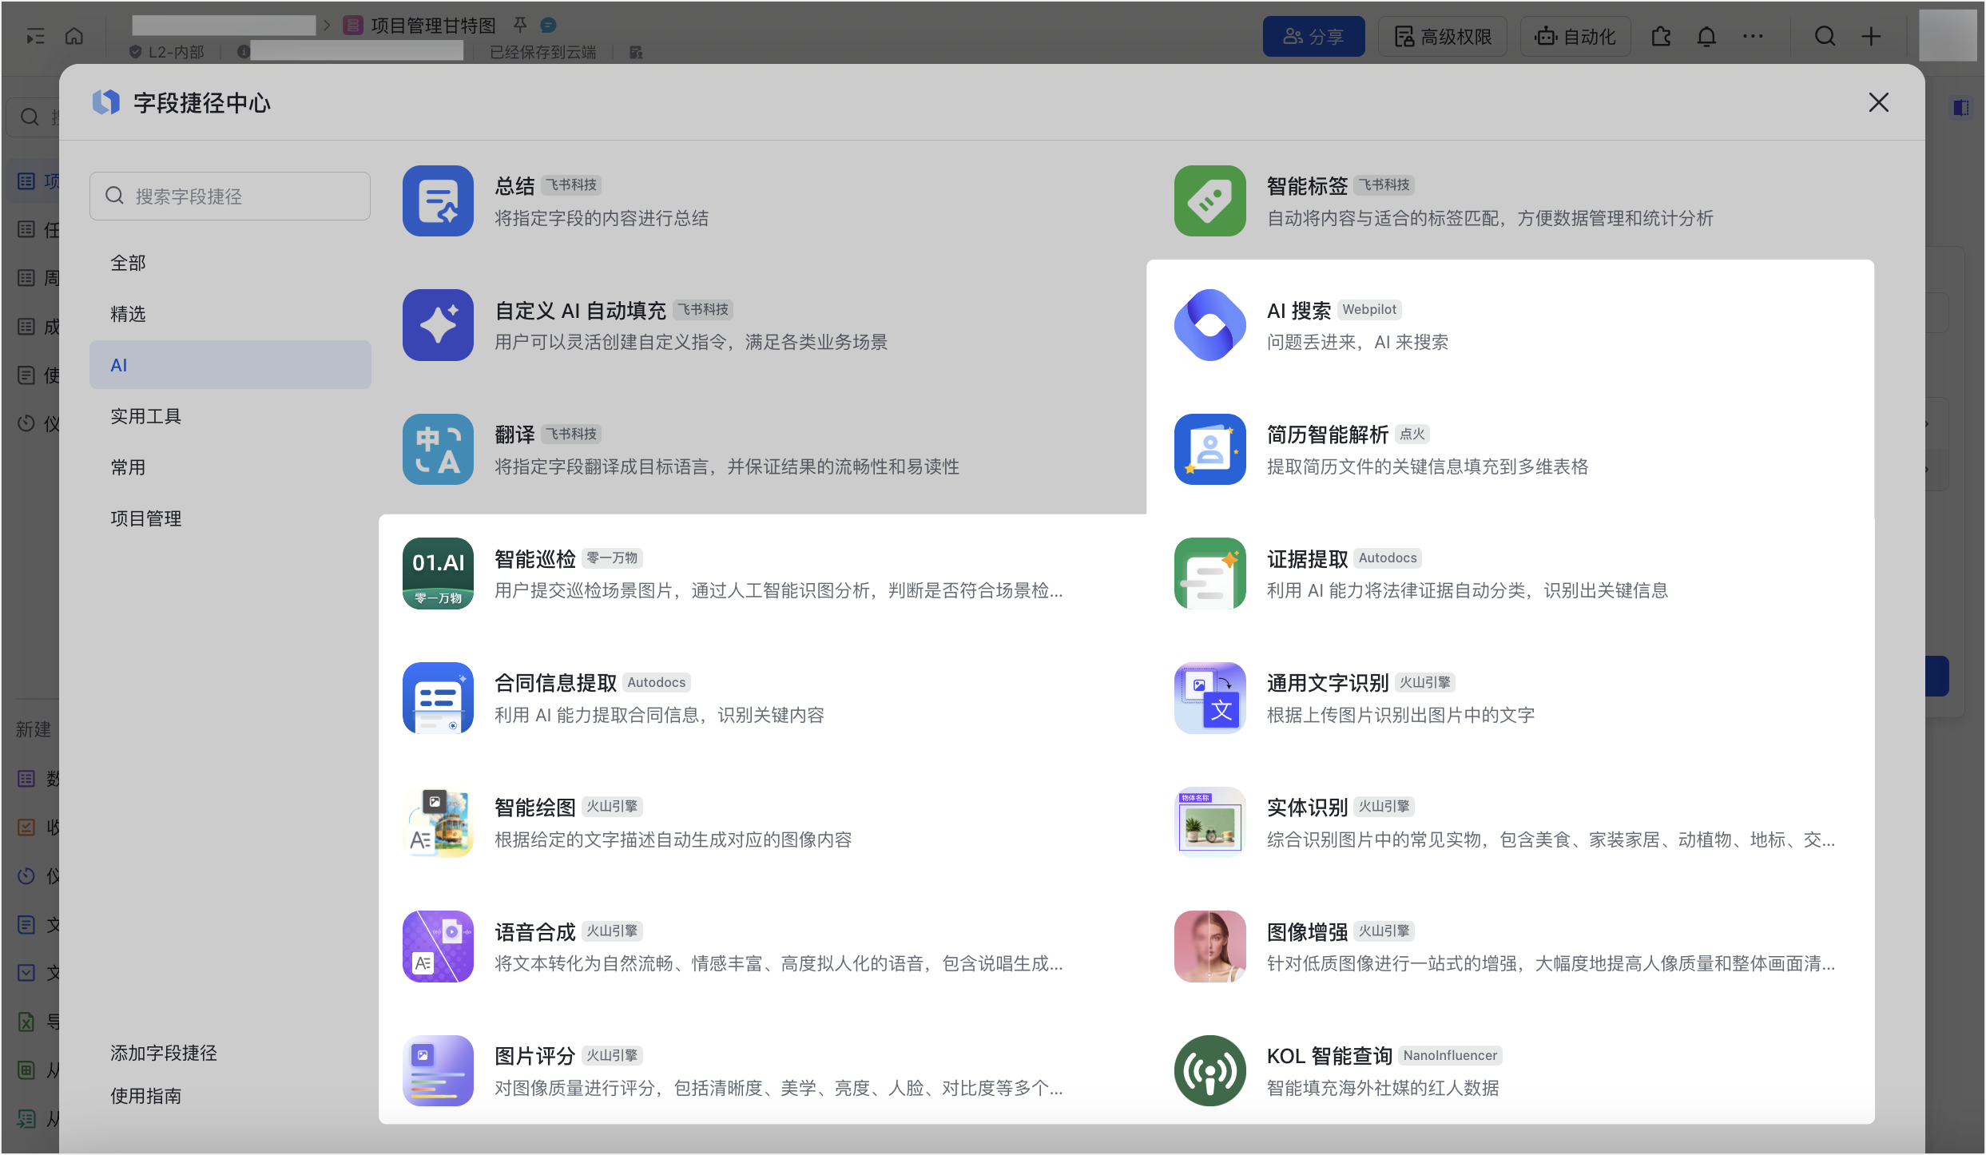Click the 语音合成 title text

point(534,931)
